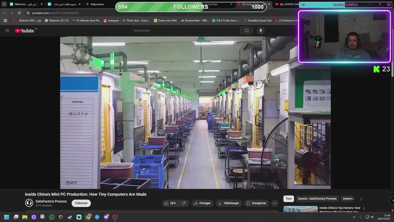Select Source : SatisFactory Process chip

pos(317,199)
